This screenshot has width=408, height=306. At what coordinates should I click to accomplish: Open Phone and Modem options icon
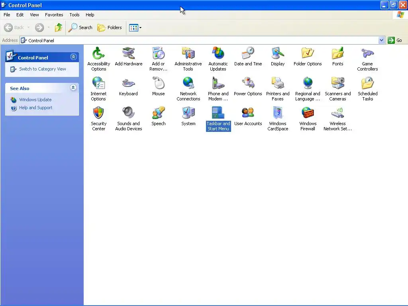[x=218, y=89]
